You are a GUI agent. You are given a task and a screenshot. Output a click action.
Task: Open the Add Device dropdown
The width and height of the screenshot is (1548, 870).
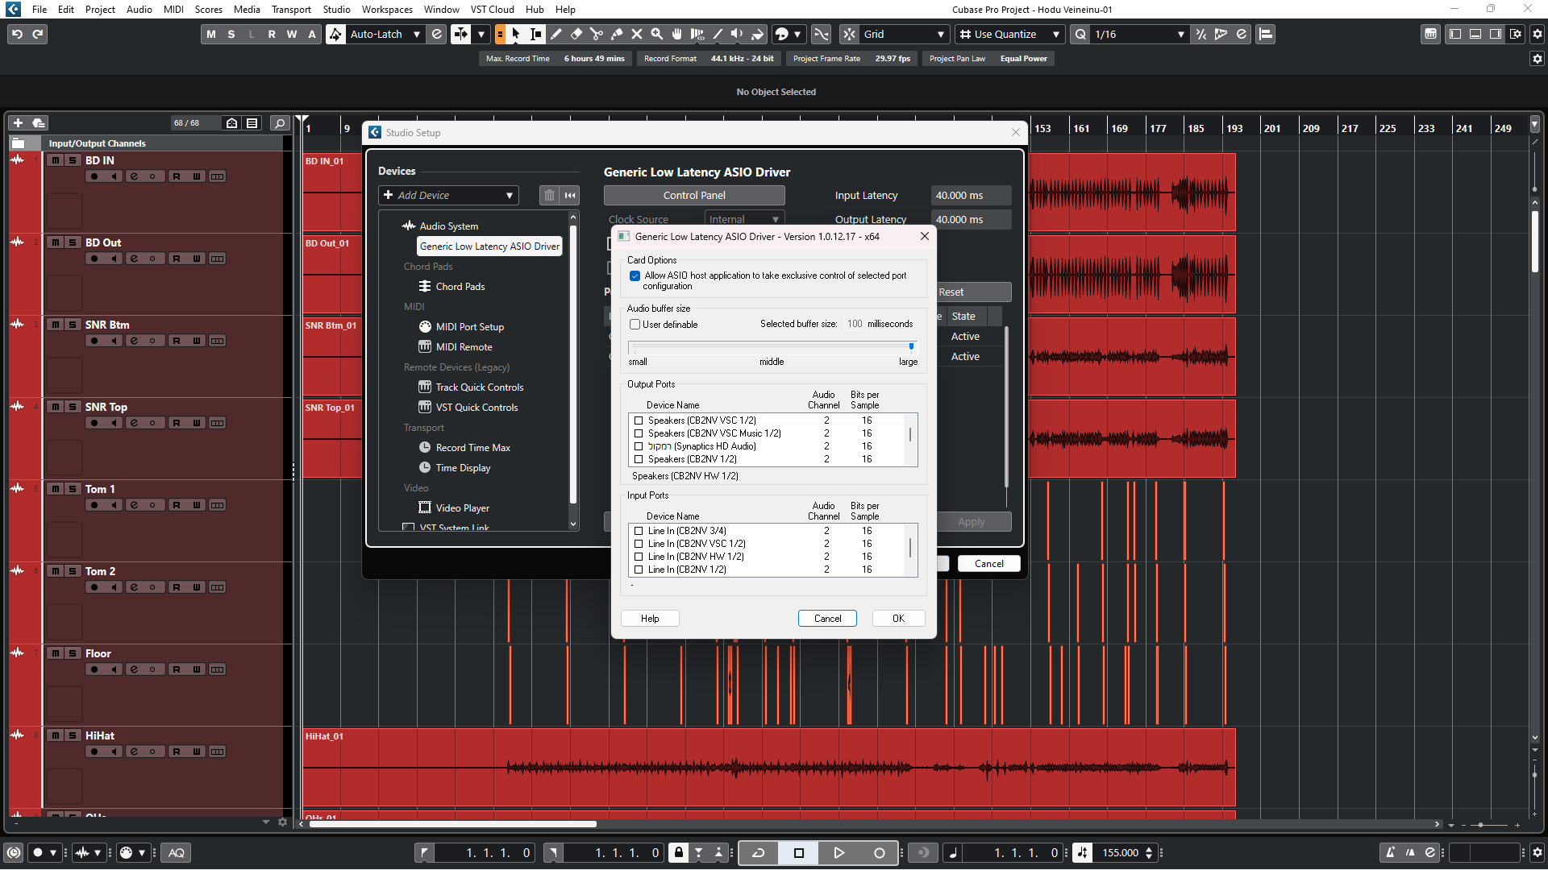(x=448, y=195)
